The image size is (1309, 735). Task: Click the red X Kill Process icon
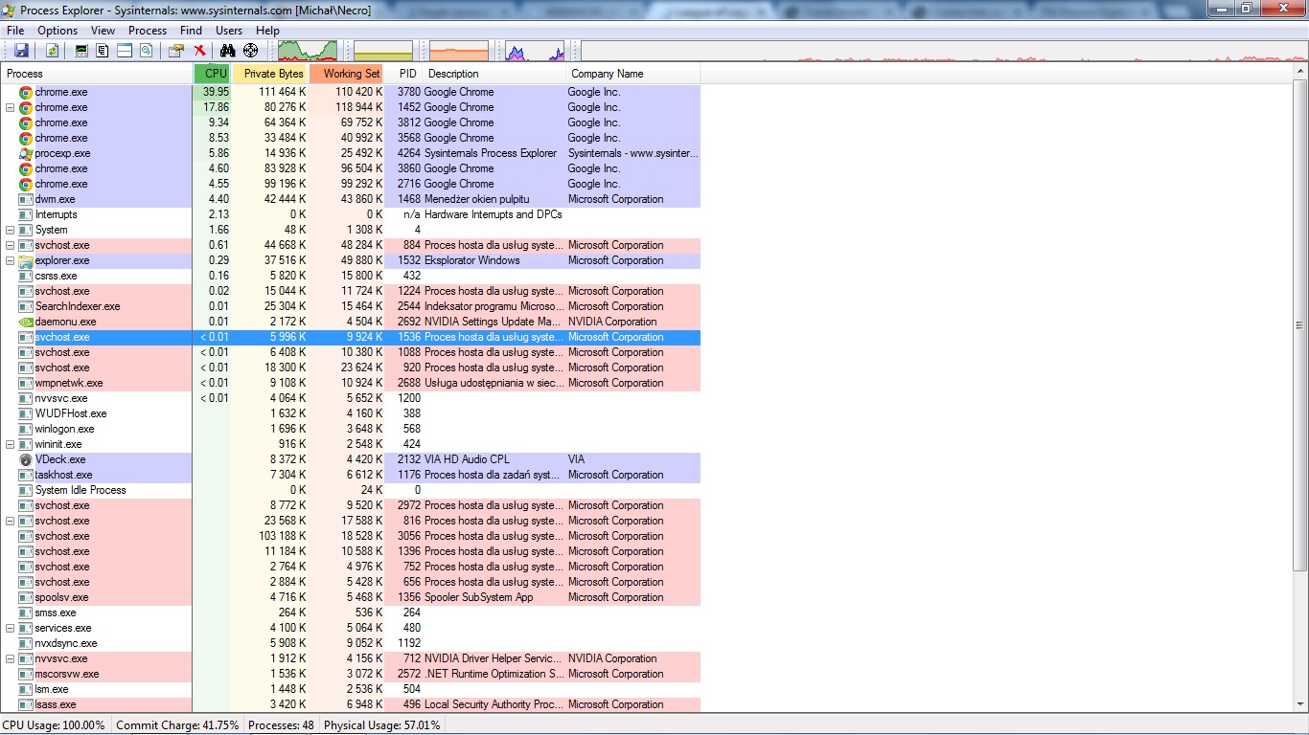(x=199, y=50)
